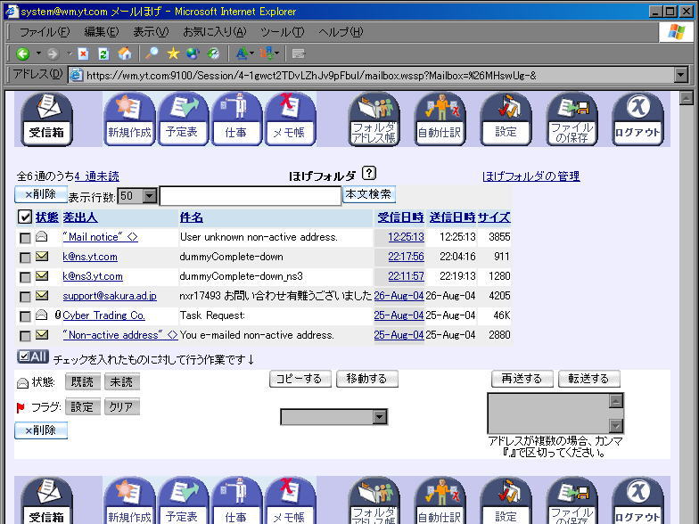This screenshot has width=699, height=524.
Task: Open the folder help question mark icon
Action: [370, 175]
